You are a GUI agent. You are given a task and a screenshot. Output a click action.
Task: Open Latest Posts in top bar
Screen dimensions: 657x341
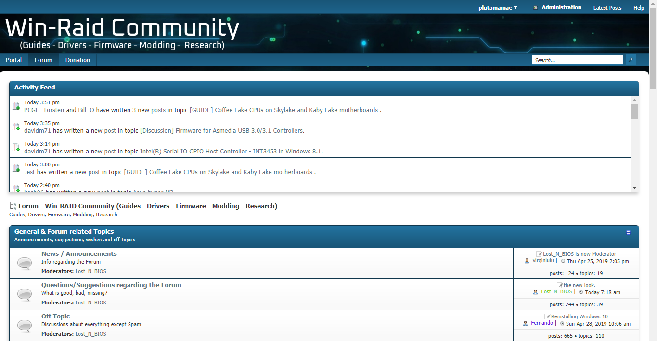(607, 8)
